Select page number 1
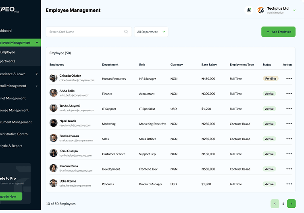The width and height of the screenshot is (304, 213). (283, 204)
